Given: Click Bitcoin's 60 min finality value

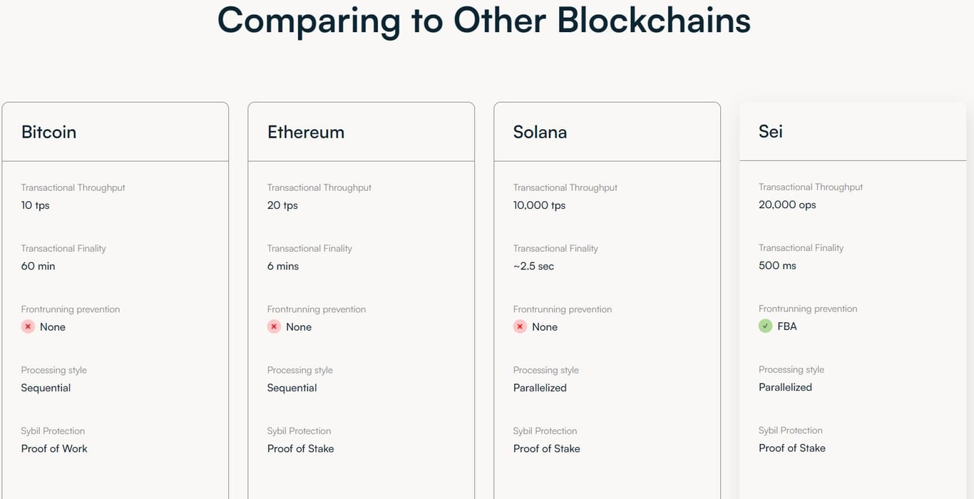Looking at the screenshot, I should pos(38,266).
